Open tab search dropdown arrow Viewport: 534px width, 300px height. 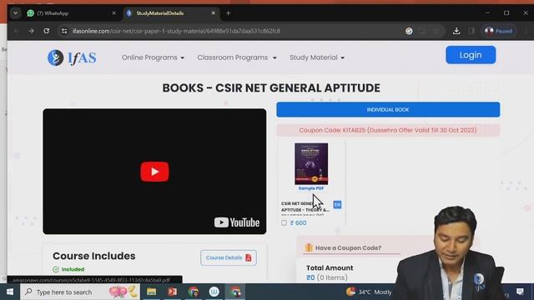(x=15, y=13)
